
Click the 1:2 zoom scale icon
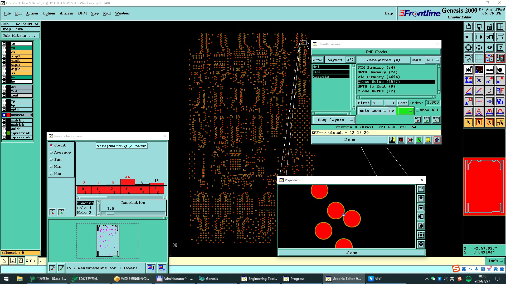point(489,48)
